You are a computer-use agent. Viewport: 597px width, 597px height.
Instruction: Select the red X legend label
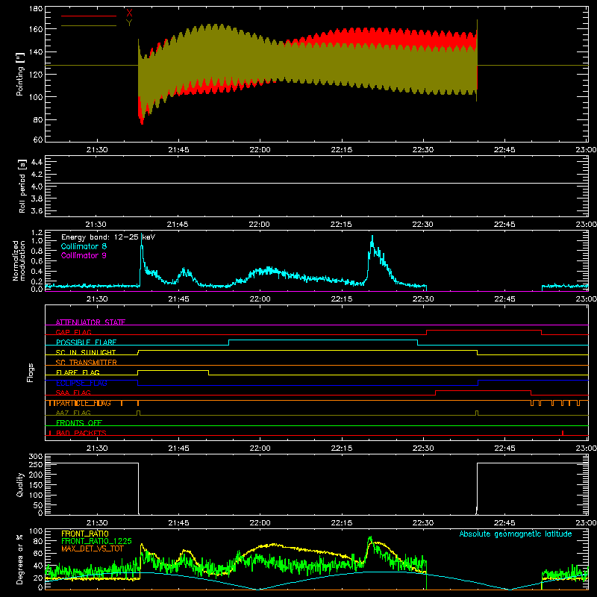tap(129, 13)
